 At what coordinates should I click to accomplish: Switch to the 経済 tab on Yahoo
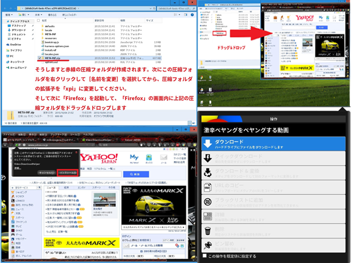click(x=66, y=188)
